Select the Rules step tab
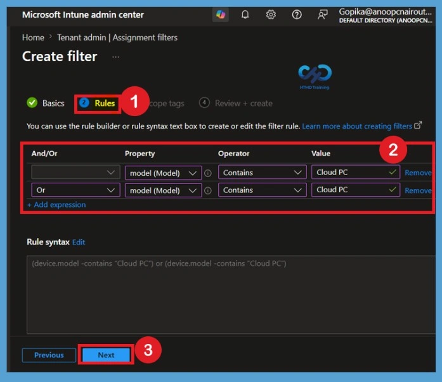 (98, 103)
